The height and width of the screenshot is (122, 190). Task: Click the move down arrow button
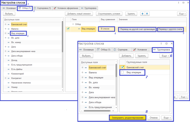click(x=147, y=14)
